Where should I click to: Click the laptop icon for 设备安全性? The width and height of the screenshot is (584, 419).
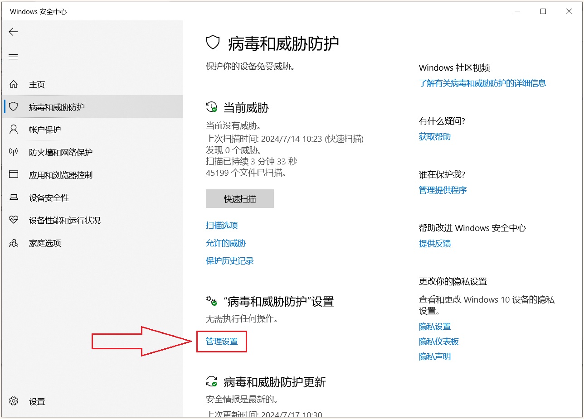pyautogui.click(x=14, y=197)
